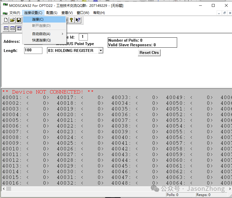Open a file using the Open folder icon
This screenshot has width=232, height=198.
(12, 20)
